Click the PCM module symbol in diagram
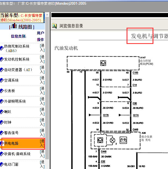This screenshot has width=168, height=169. point(103,63)
